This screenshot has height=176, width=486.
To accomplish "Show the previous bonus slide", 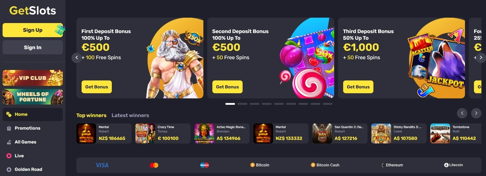I will click(x=77, y=57).
